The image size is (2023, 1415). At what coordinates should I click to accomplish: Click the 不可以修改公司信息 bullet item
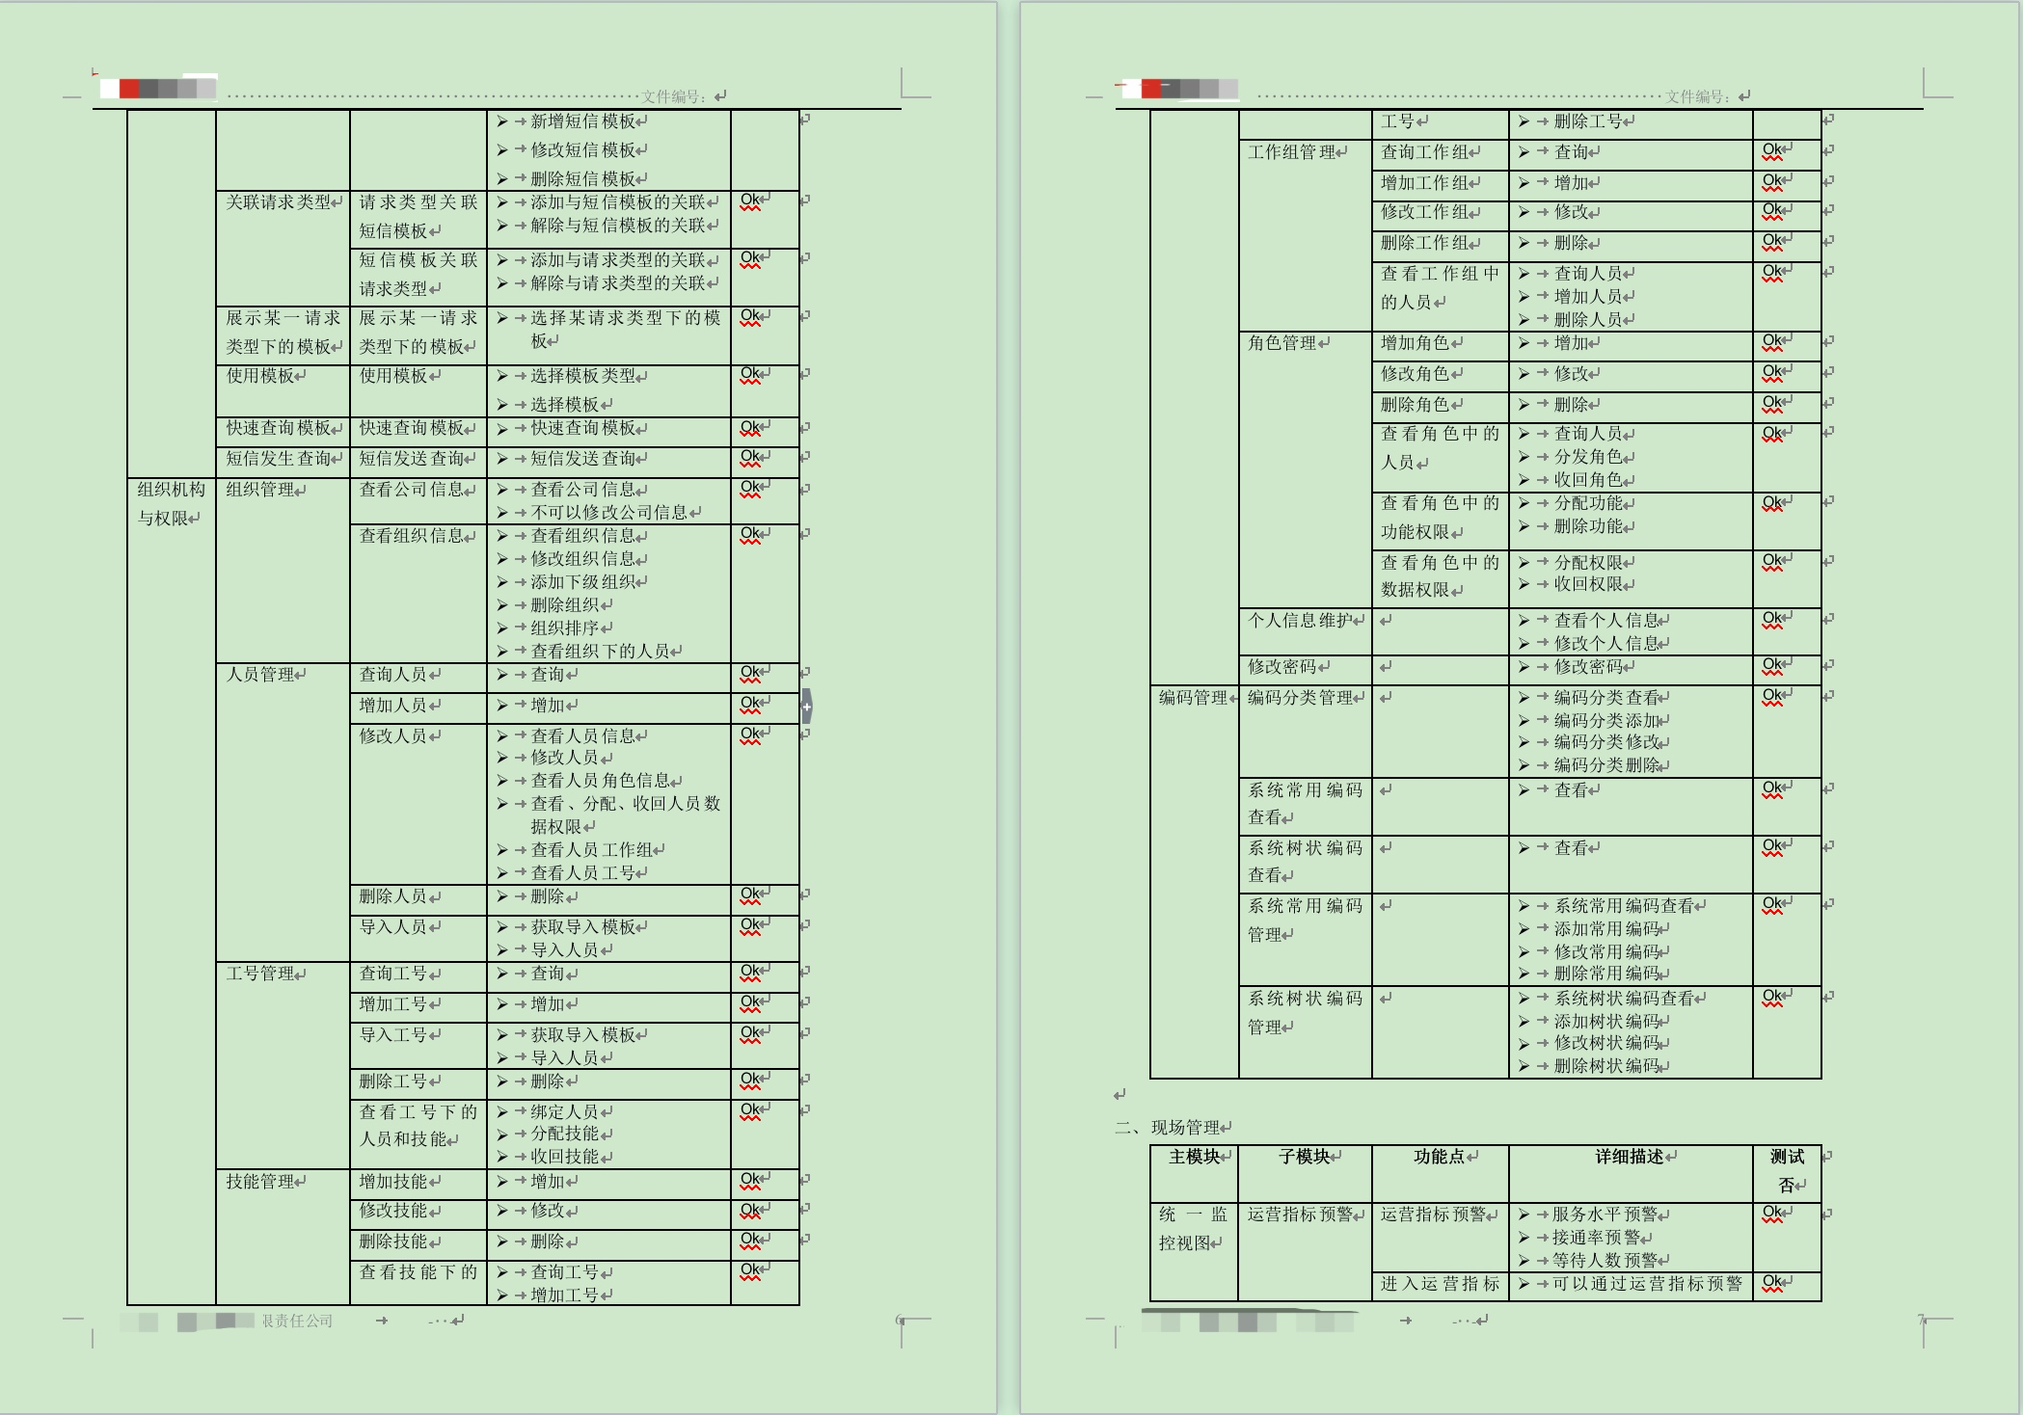(609, 513)
